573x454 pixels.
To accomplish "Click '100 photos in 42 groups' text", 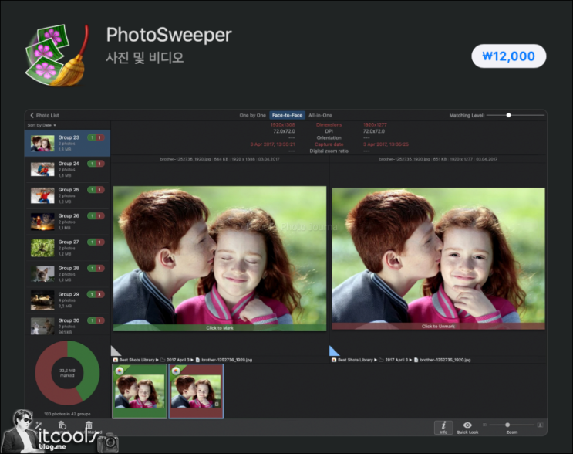I will coord(67,414).
